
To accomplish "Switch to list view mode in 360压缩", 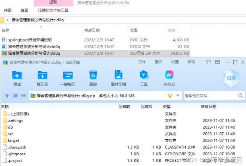I will coord(23,95).
